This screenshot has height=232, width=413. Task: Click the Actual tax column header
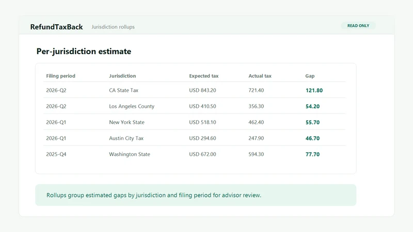[260, 76]
